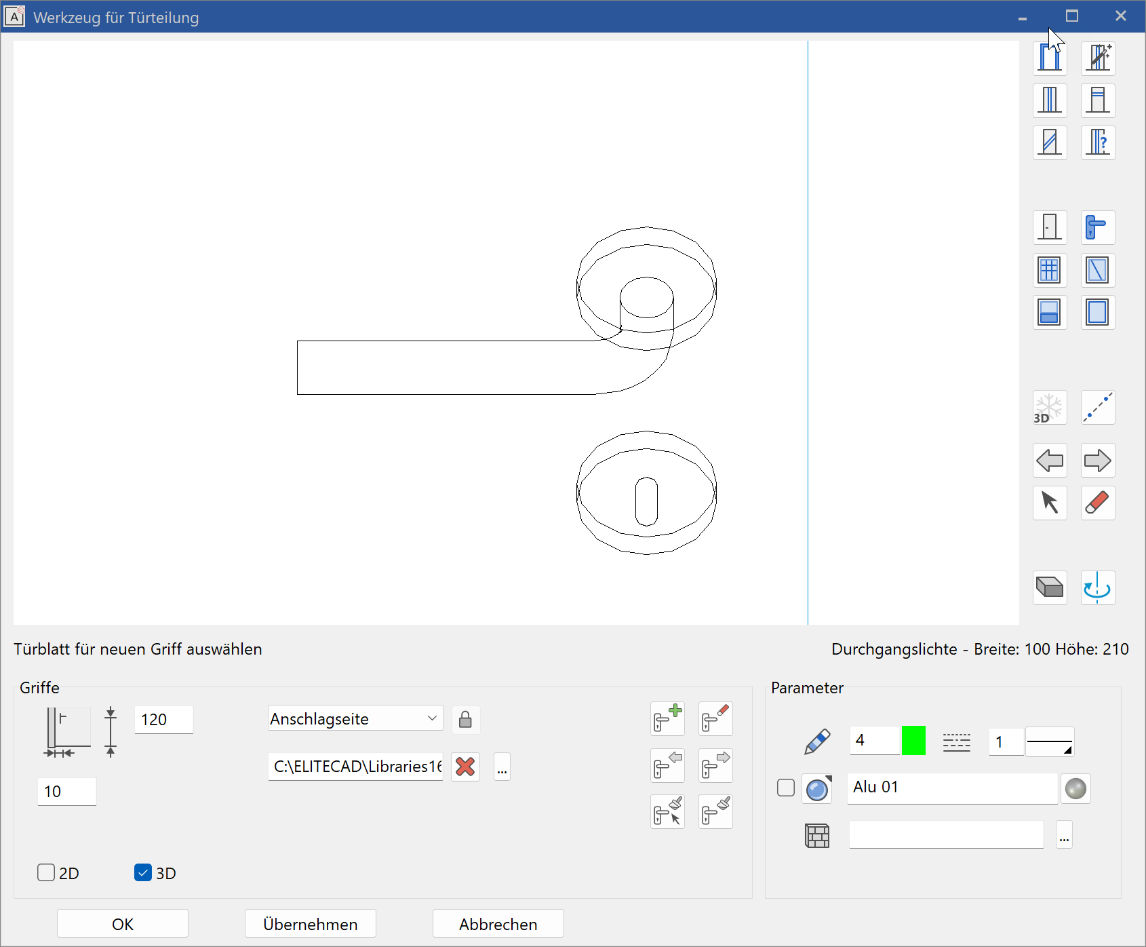1146x947 pixels.
Task: Go to next with right arrow icon
Action: point(1098,461)
